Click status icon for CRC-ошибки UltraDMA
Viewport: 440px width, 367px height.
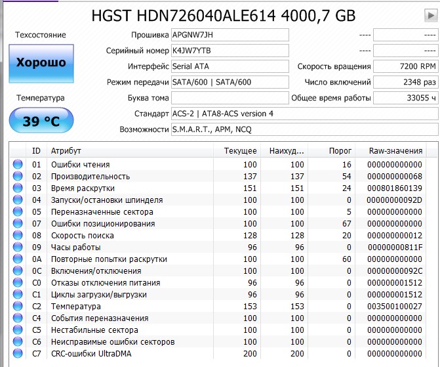tap(18, 353)
